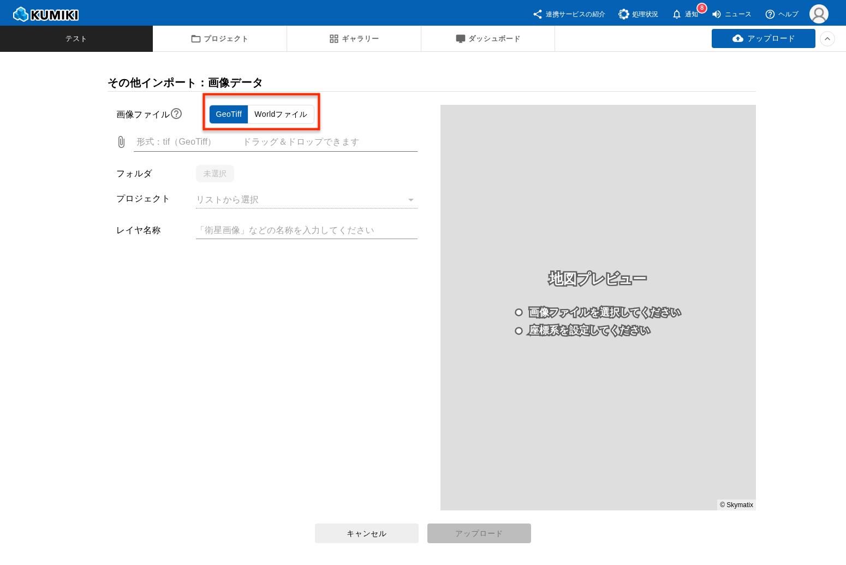
Task: Open user account avatar
Action: 819,14
